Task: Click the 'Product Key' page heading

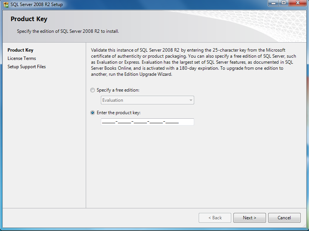Action: click(29, 19)
